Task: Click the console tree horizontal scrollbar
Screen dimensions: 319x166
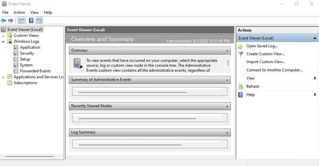Action: [30, 156]
